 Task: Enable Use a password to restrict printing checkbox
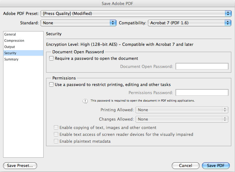(51, 84)
